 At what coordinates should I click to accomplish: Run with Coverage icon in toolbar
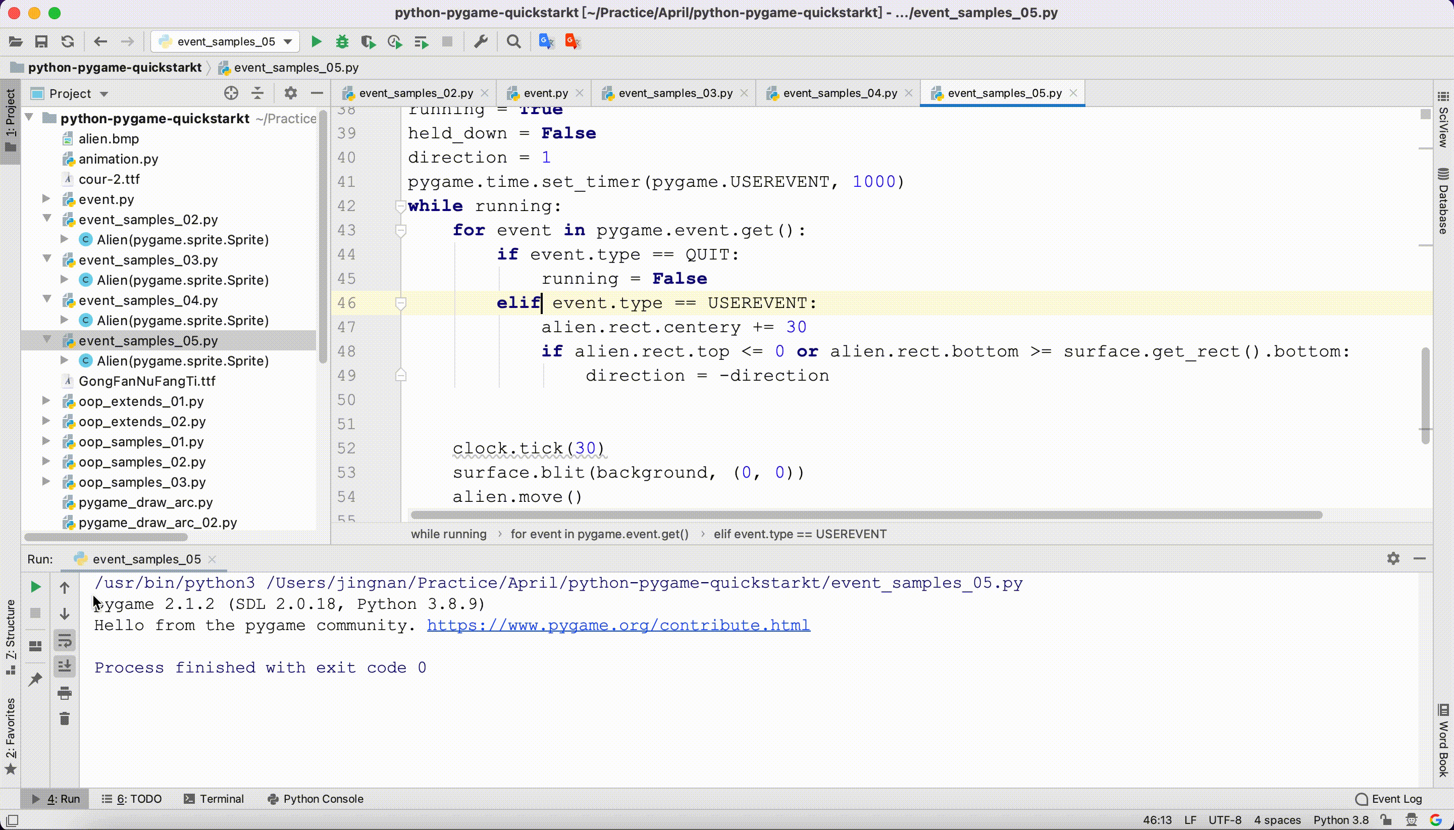368,41
